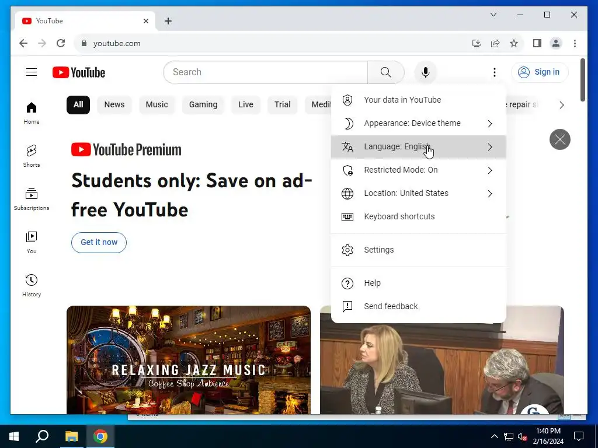This screenshot has width=598, height=448.
Task: Open Chrome profile avatar
Action: [x=556, y=43]
